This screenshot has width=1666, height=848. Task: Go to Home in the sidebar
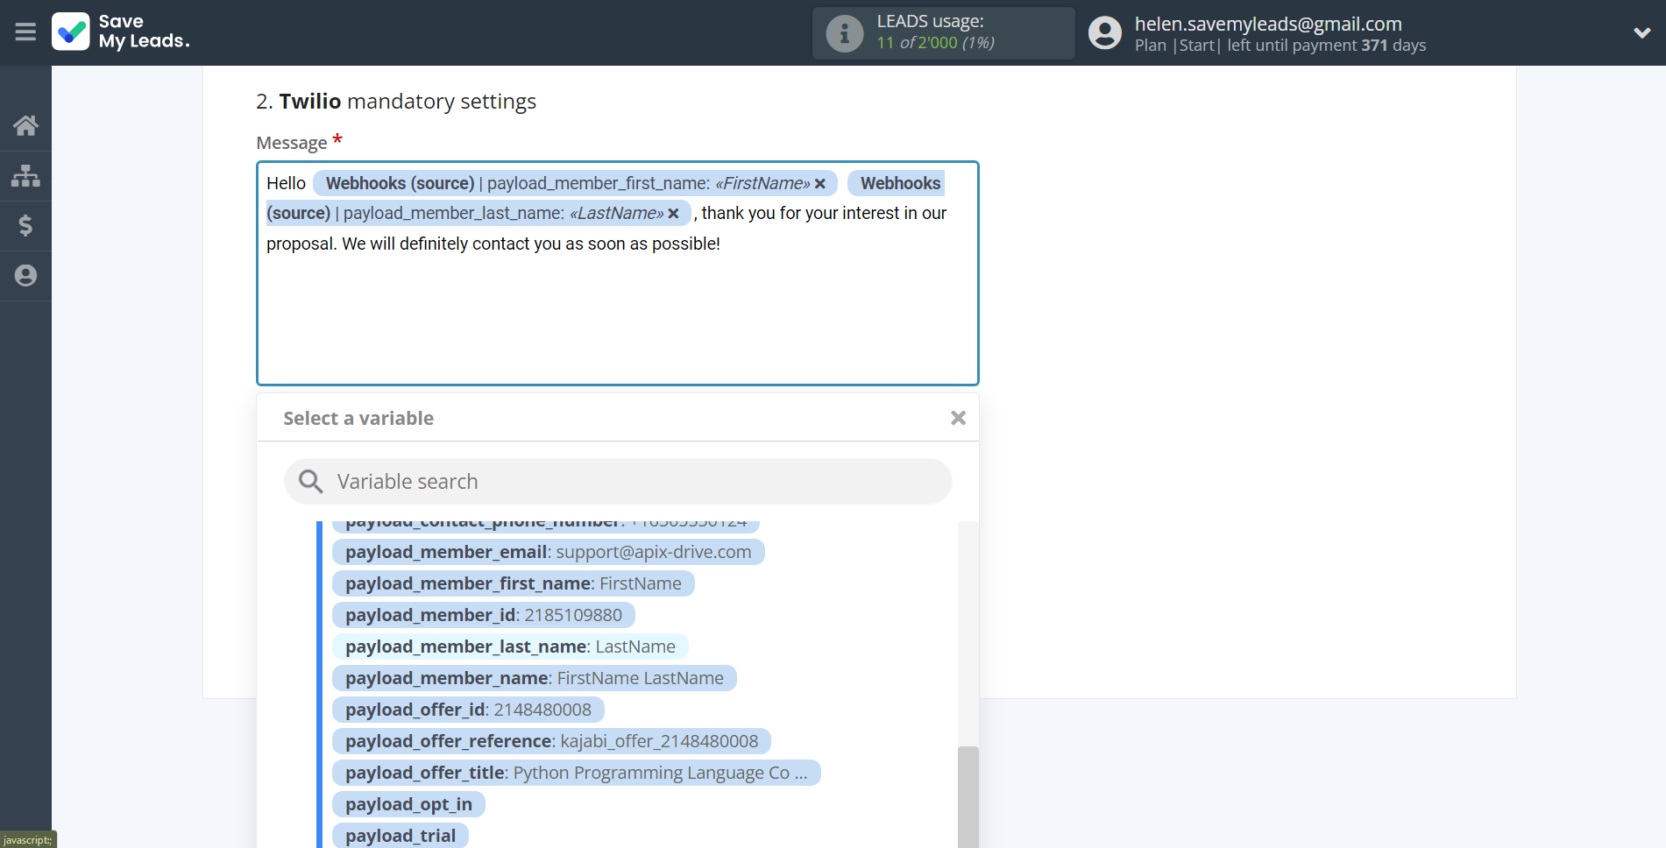[25, 125]
